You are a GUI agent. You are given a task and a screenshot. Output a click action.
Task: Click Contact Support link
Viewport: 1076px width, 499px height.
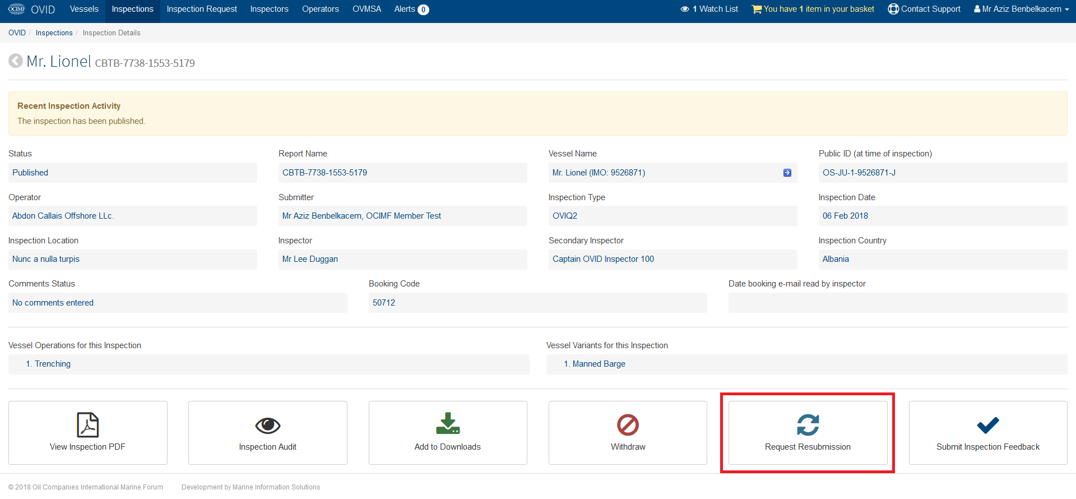pos(925,9)
